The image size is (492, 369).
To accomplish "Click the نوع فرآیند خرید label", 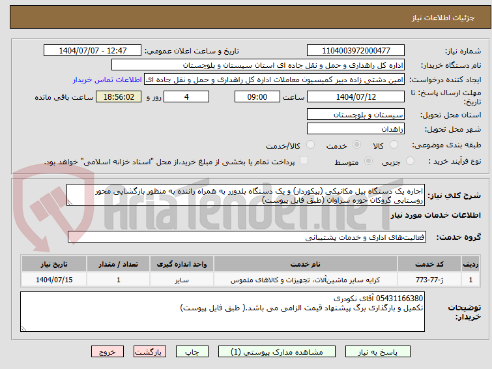I will tap(455, 161).
